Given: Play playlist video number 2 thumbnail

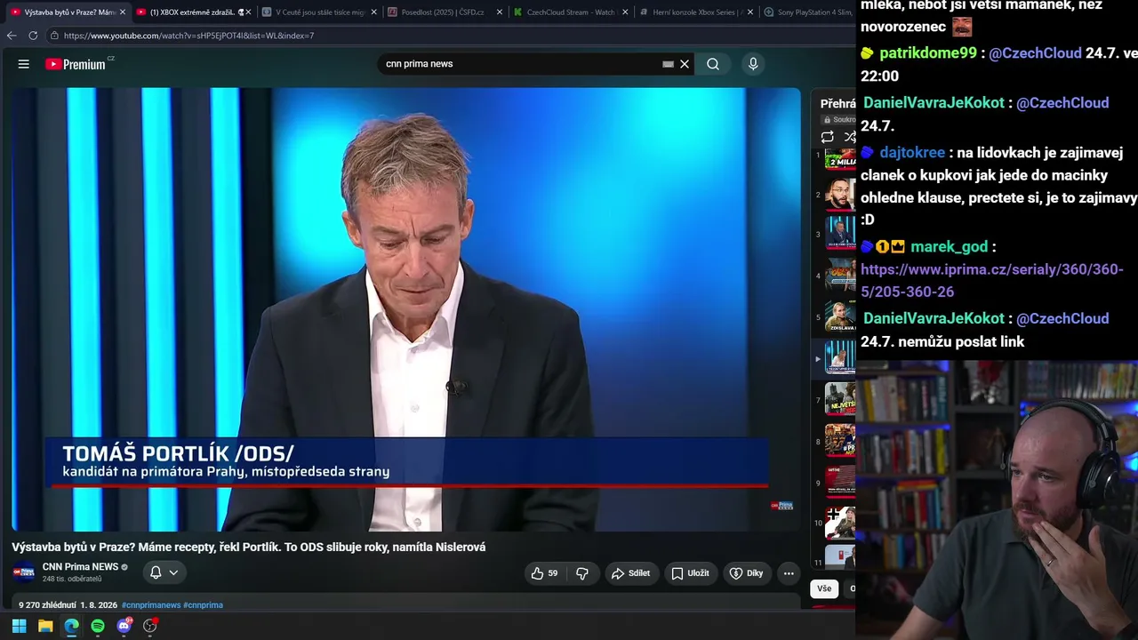Looking at the screenshot, I should [840, 195].
